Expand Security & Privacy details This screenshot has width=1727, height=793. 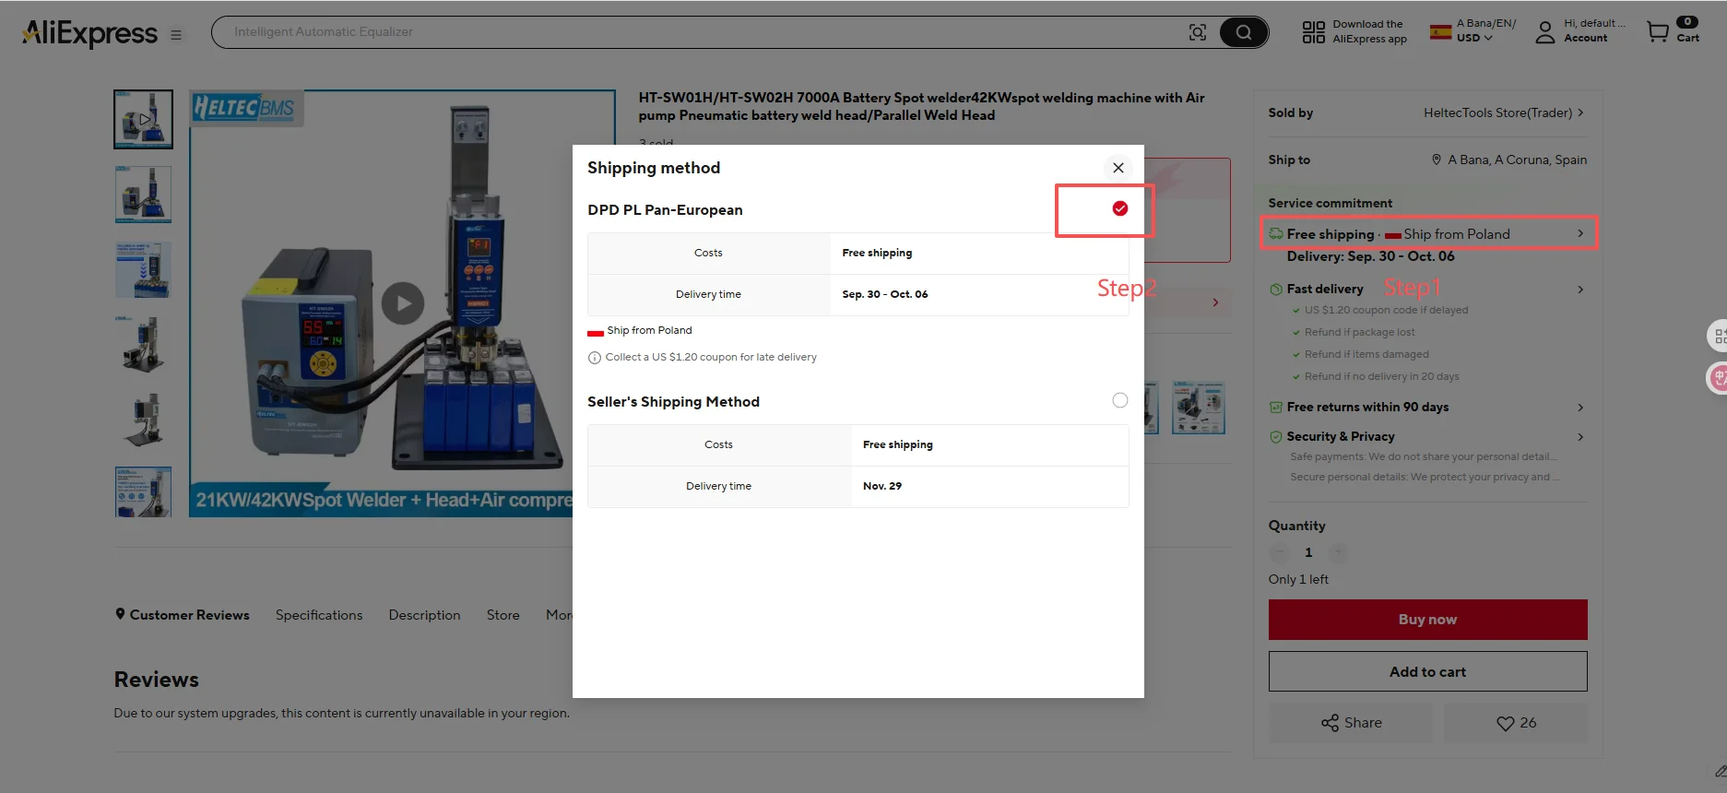[x=1580, y=437]
